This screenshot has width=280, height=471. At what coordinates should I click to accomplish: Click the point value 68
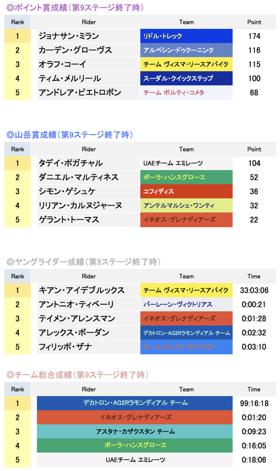click(254, 93)
